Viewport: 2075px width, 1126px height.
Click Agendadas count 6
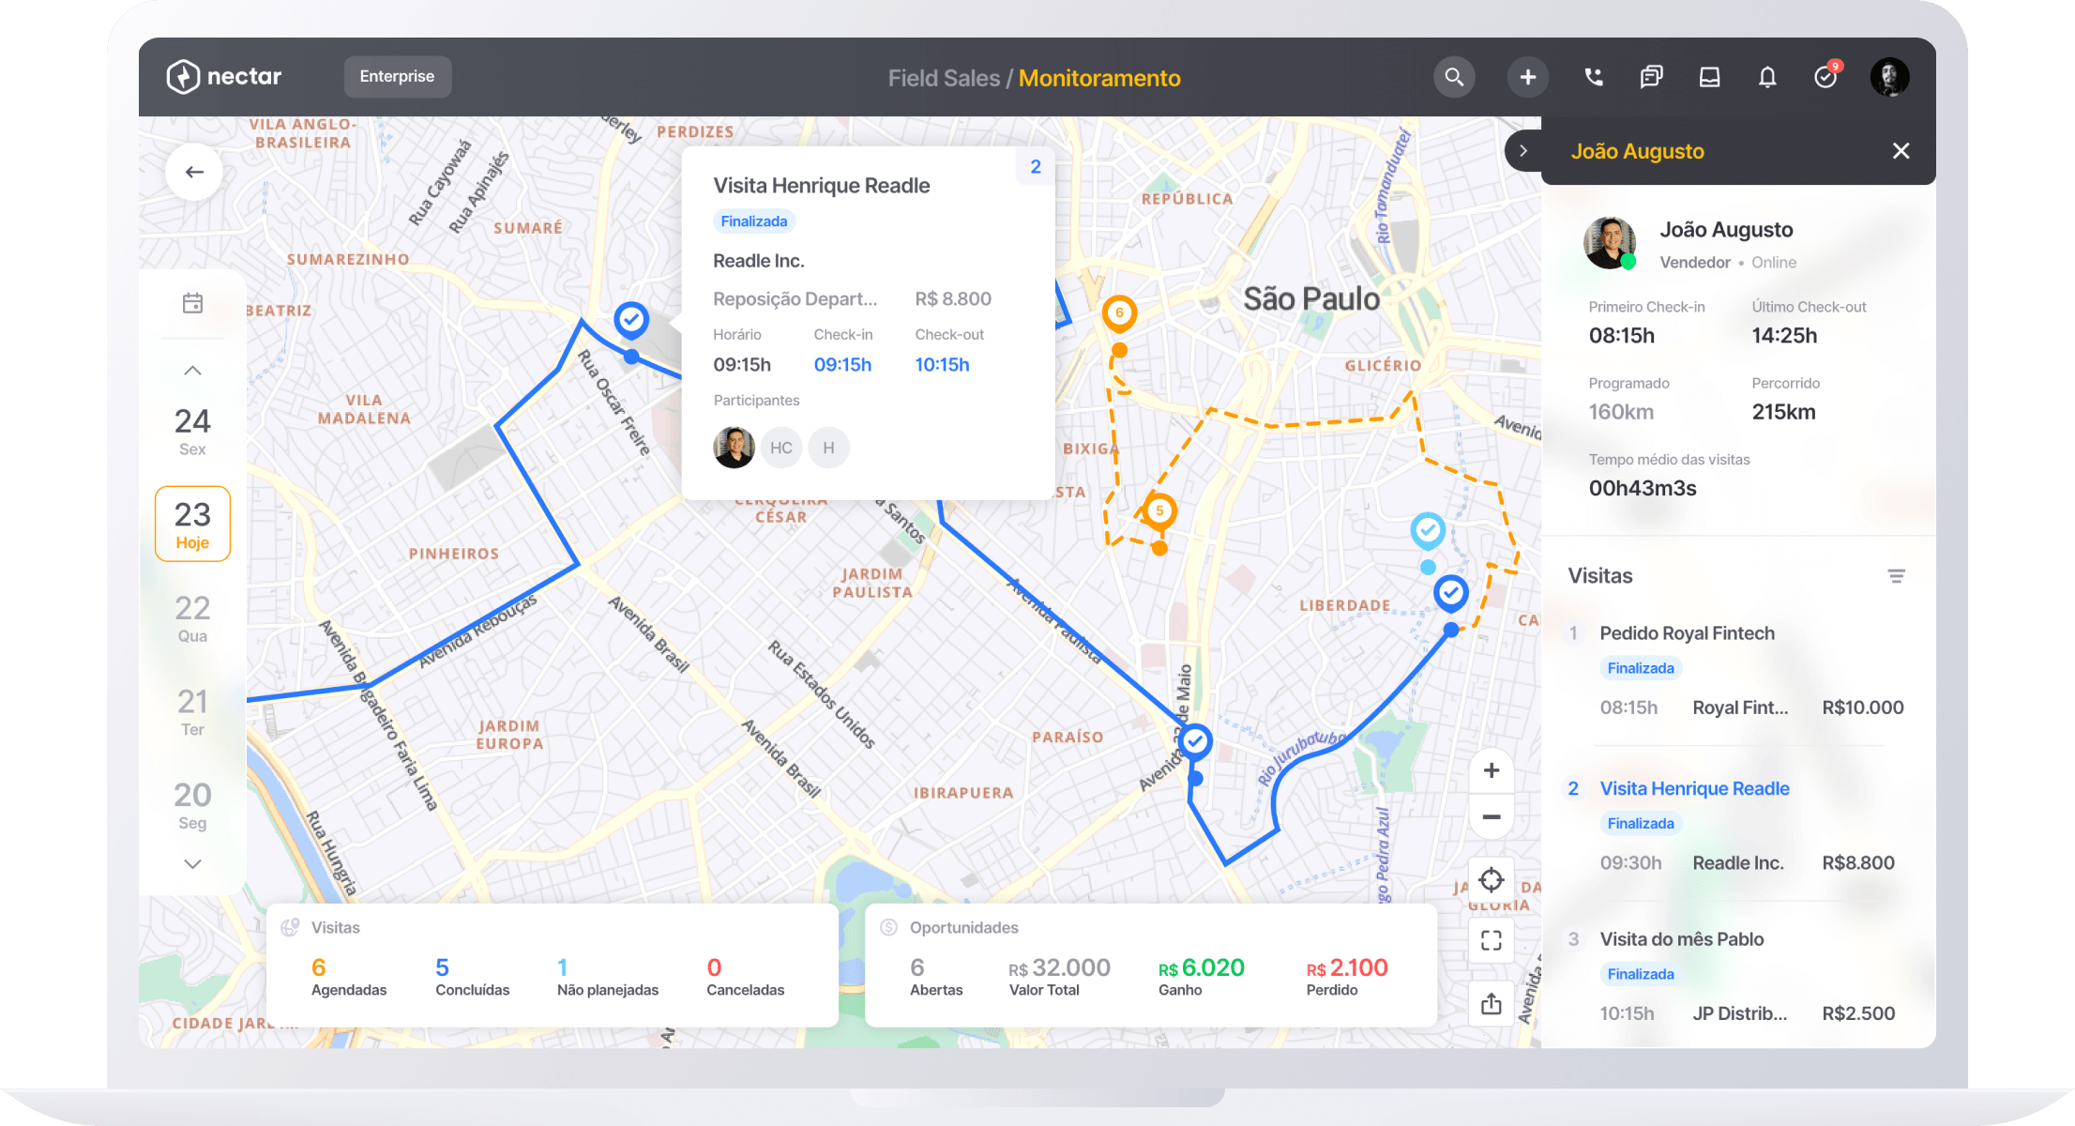point(319,967)
